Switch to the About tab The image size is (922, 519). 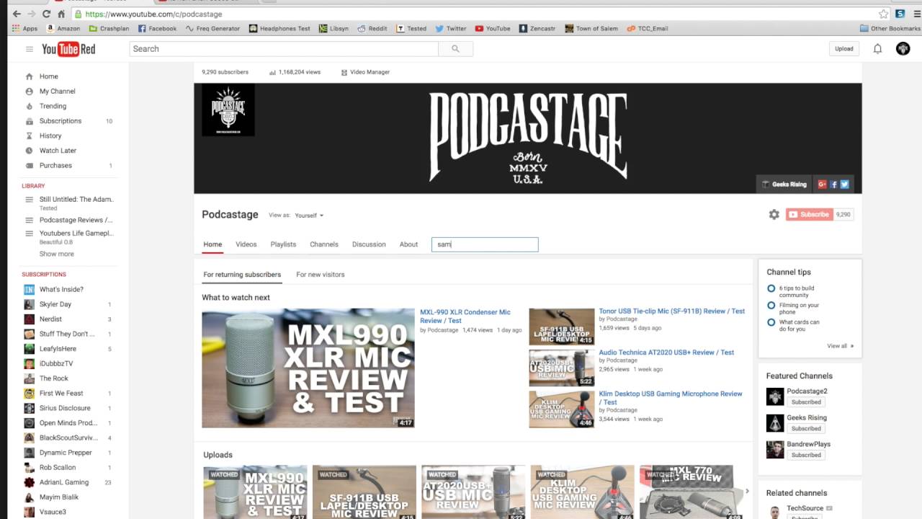408,244
